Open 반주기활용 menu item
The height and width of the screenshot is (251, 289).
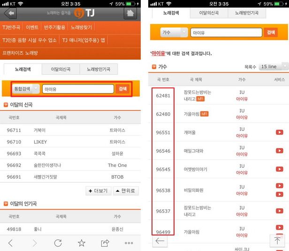54,27
